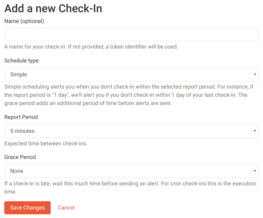Click the "Grace Period" field label
The width and height of the screenshot is (263, 218).
click(x=20, y=157)
